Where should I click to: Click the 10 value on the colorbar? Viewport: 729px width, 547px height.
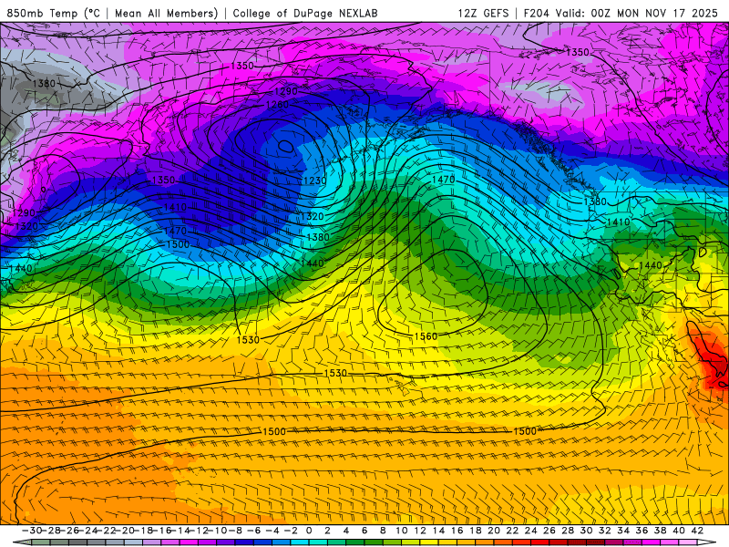pyautogui.click(x=401, y=531)
